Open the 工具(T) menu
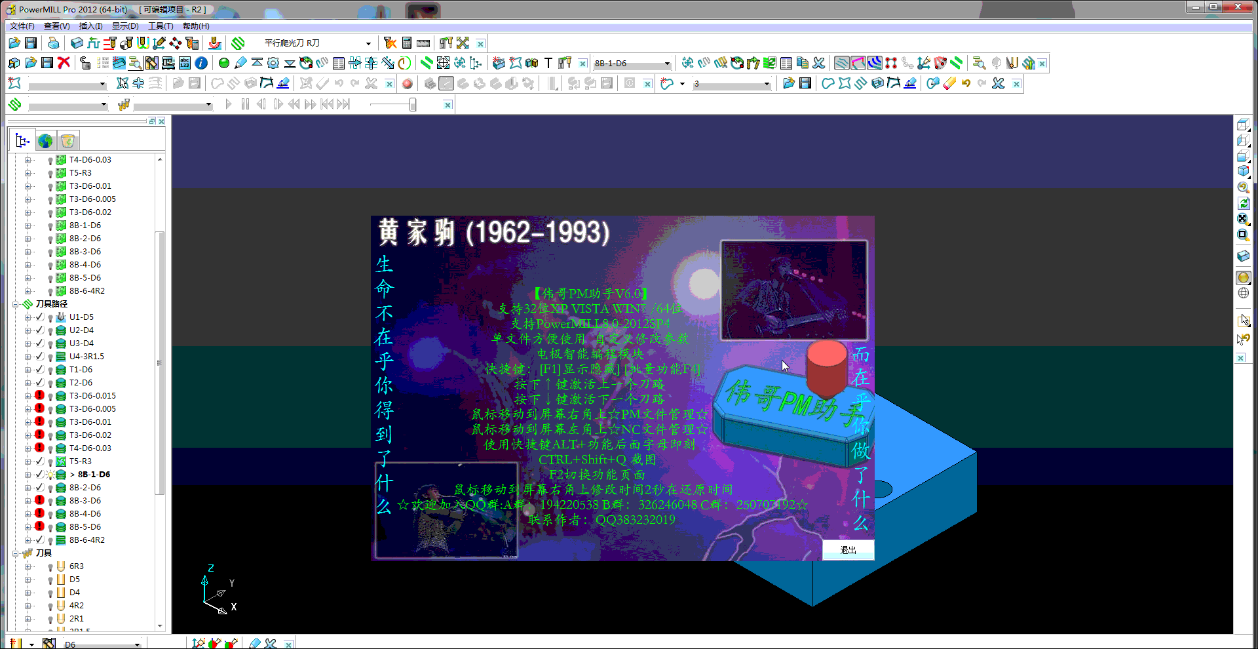This screenshot has height=649, width=1258. 161,26
